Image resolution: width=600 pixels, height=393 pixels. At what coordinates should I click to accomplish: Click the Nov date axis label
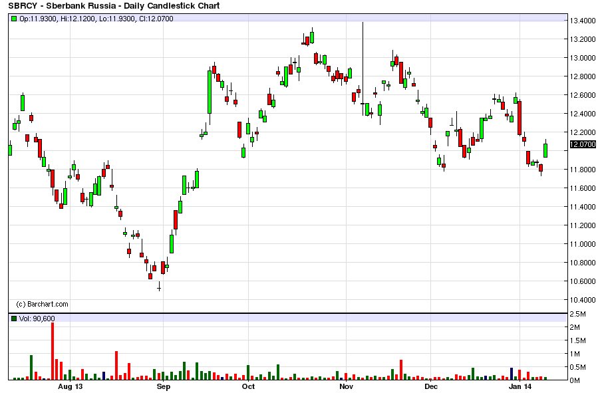[x=346, y=386]
